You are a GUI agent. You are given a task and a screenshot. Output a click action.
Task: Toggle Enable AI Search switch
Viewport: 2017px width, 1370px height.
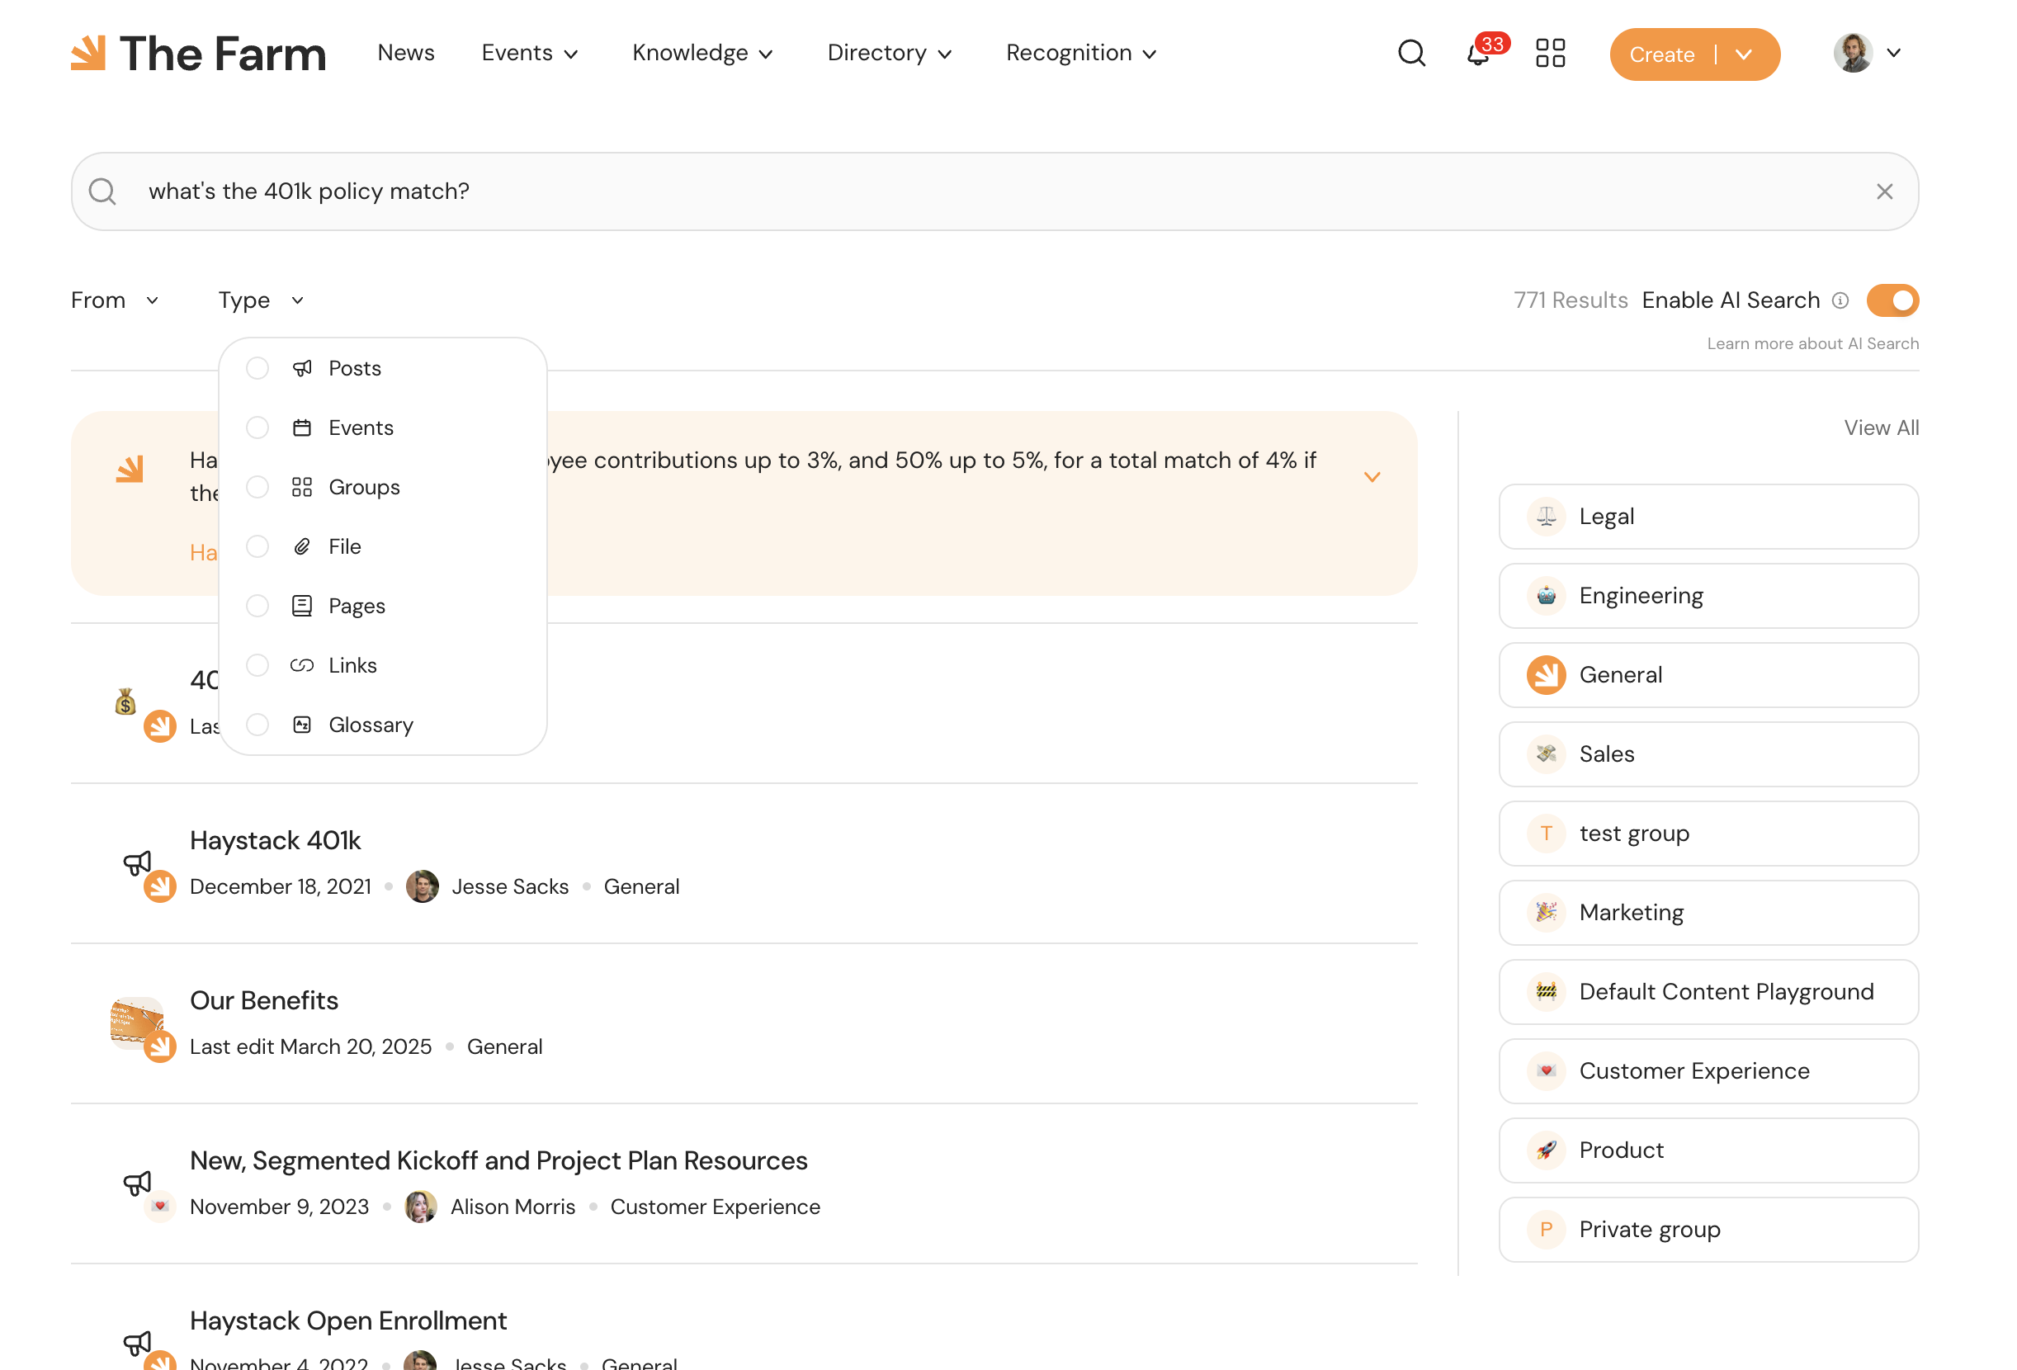coord(1892,300)
